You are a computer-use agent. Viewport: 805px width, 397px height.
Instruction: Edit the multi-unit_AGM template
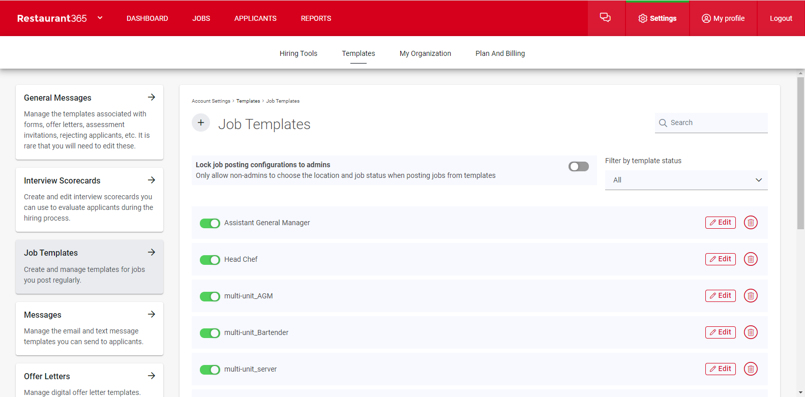click(x=721, y=296)
